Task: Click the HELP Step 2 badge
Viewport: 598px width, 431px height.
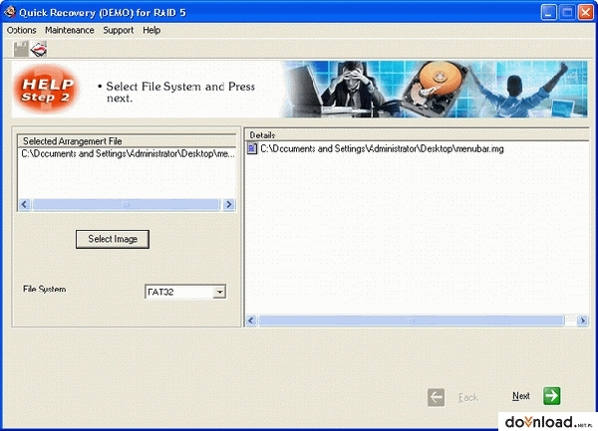Action: coord(47,89)
